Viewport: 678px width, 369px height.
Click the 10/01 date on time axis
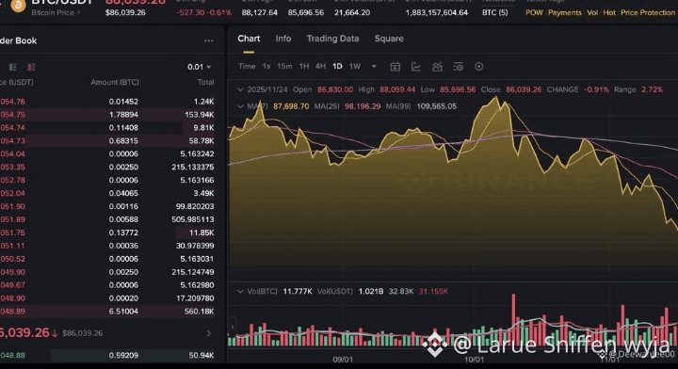pyautogui.click(x=474, y=359)
